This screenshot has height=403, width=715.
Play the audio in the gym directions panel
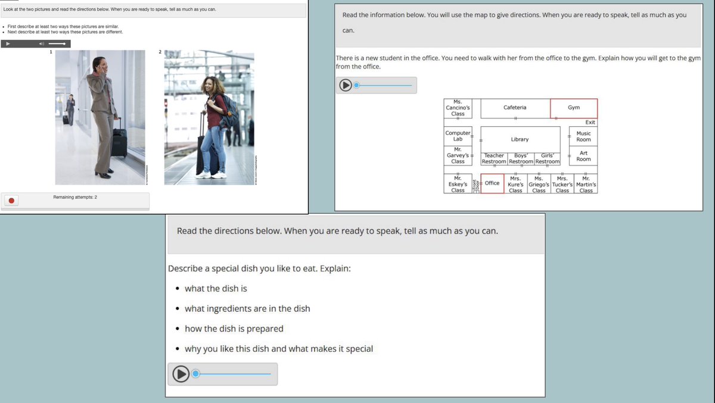(x=346, y=85)
